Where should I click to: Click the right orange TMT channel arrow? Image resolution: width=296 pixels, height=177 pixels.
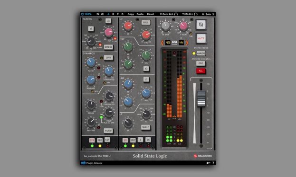(187, 43)
